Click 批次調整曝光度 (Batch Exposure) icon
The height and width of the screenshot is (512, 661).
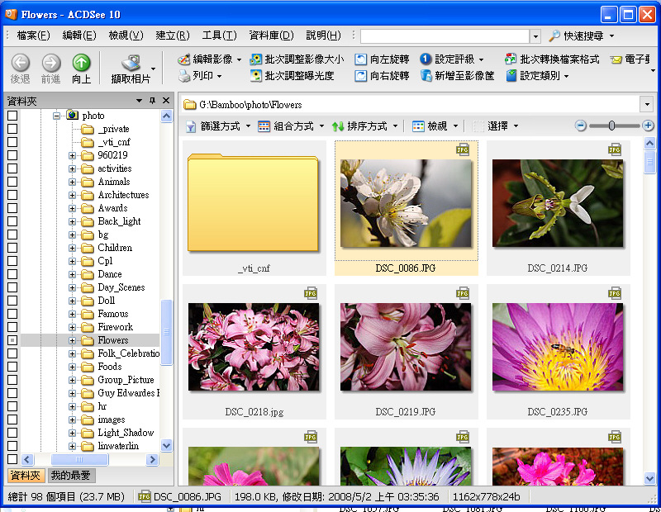pyautogui.click(x=256, y=76)
